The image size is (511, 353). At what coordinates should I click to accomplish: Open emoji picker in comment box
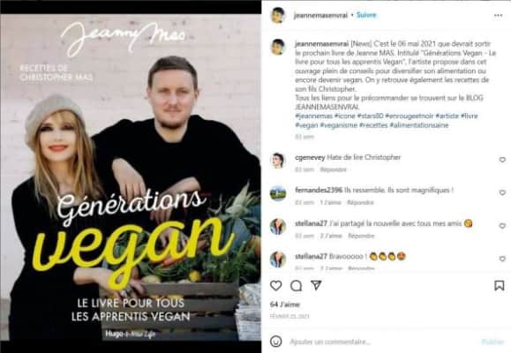click(275, 342)
